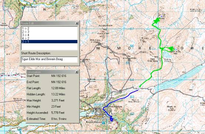Viewport: 205px width, 134px height.
Task: Select the "2 -> 3" route leg
Action: [x=49, y=31]
